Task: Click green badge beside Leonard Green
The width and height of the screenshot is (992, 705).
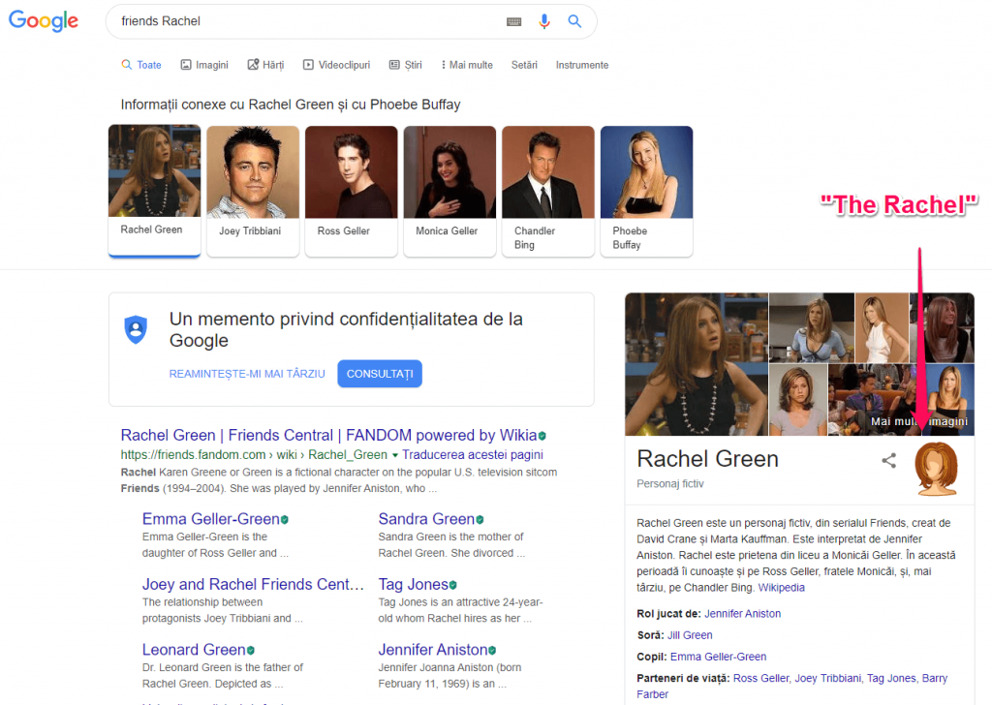Action: [x=251, y=650]
